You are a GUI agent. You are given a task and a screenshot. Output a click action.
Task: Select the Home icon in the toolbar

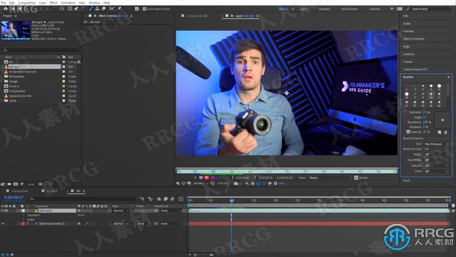pos(5,9)
